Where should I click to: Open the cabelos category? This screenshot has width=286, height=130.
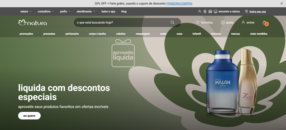click(x=121, y=34)
